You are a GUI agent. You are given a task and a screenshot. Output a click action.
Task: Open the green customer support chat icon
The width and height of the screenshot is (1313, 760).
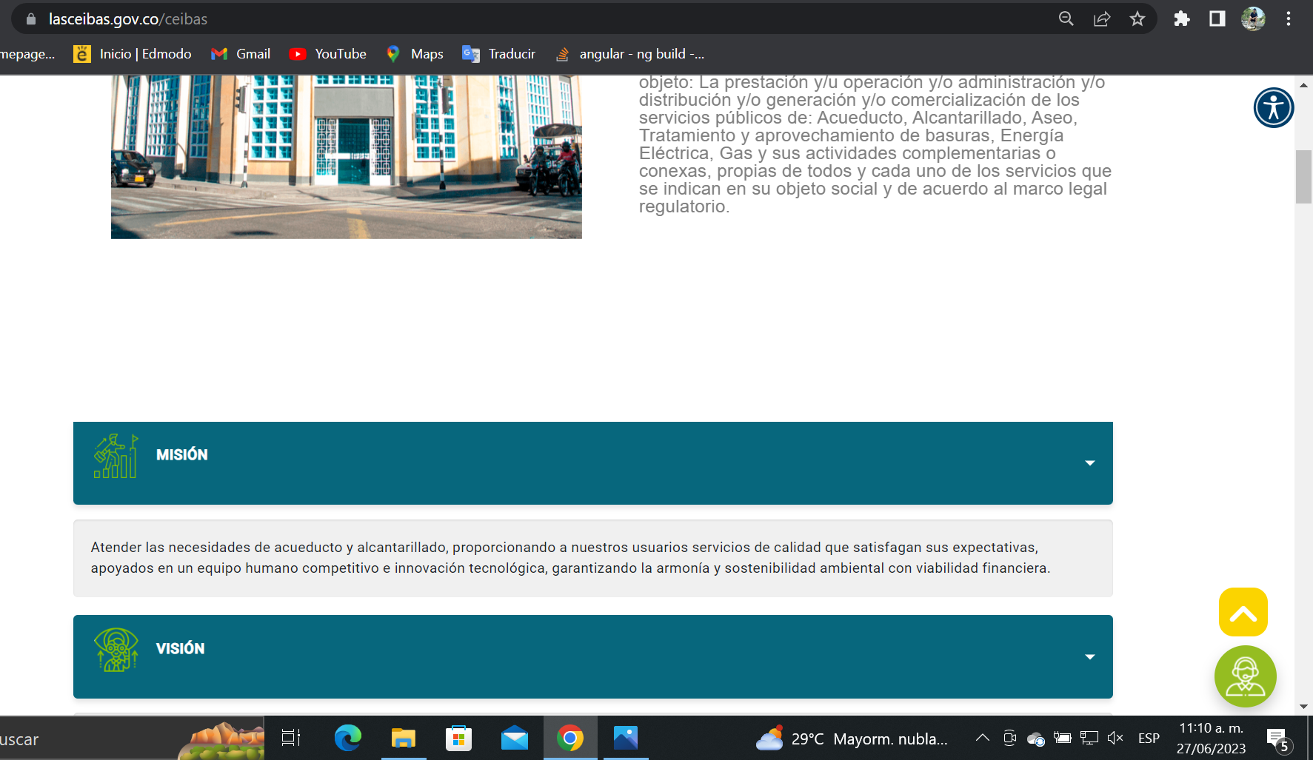(x=1245, y=676)
